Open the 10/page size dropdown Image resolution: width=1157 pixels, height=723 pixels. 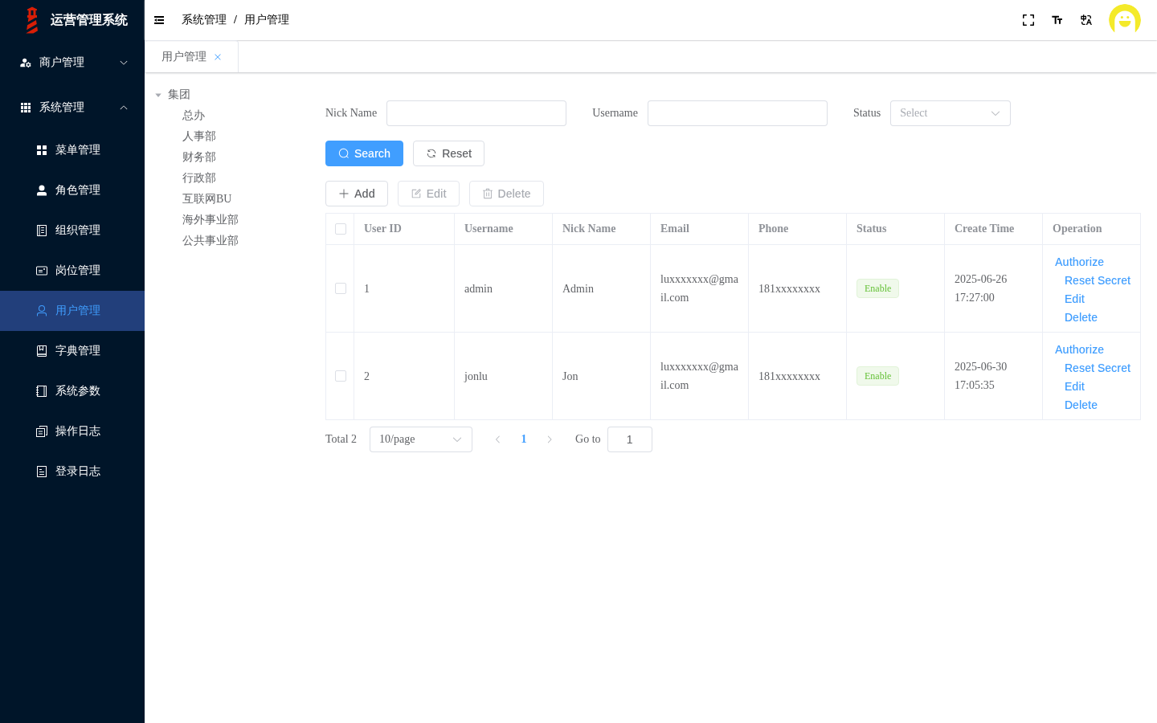click(421, 439)
